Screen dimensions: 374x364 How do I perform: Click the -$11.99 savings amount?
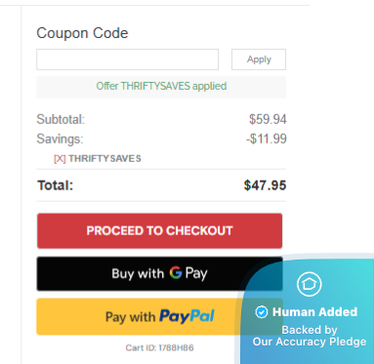pyautogui.click(x=267, y=139)
